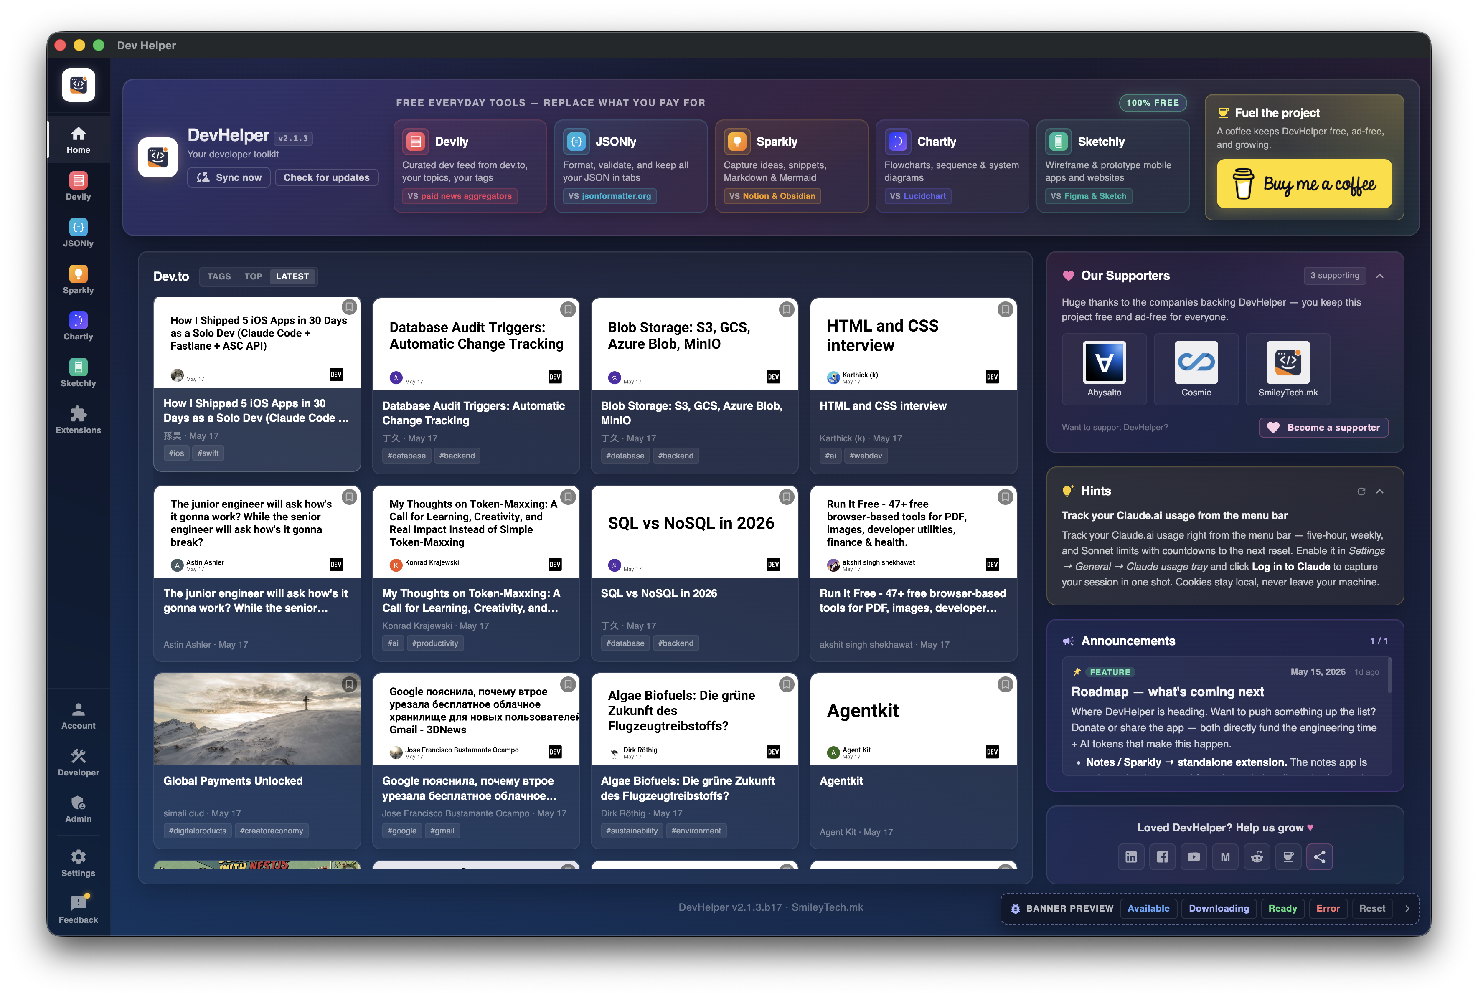1478x998 pixels.
Task: Switch Dev.to feed to the Tags tab
Action: 219,276
